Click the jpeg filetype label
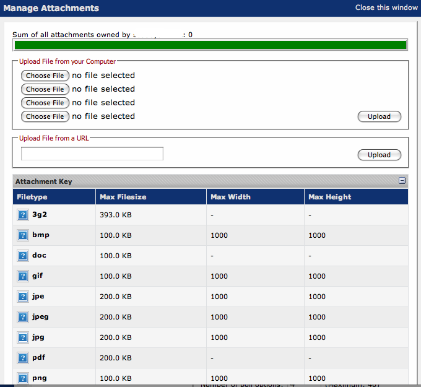421x387 pixels. (40, 317)
